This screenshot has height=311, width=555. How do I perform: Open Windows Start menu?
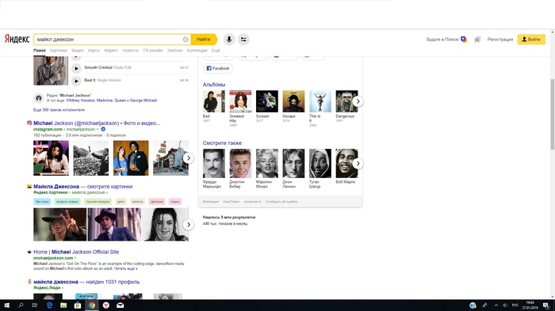click(x=6, y=305)
